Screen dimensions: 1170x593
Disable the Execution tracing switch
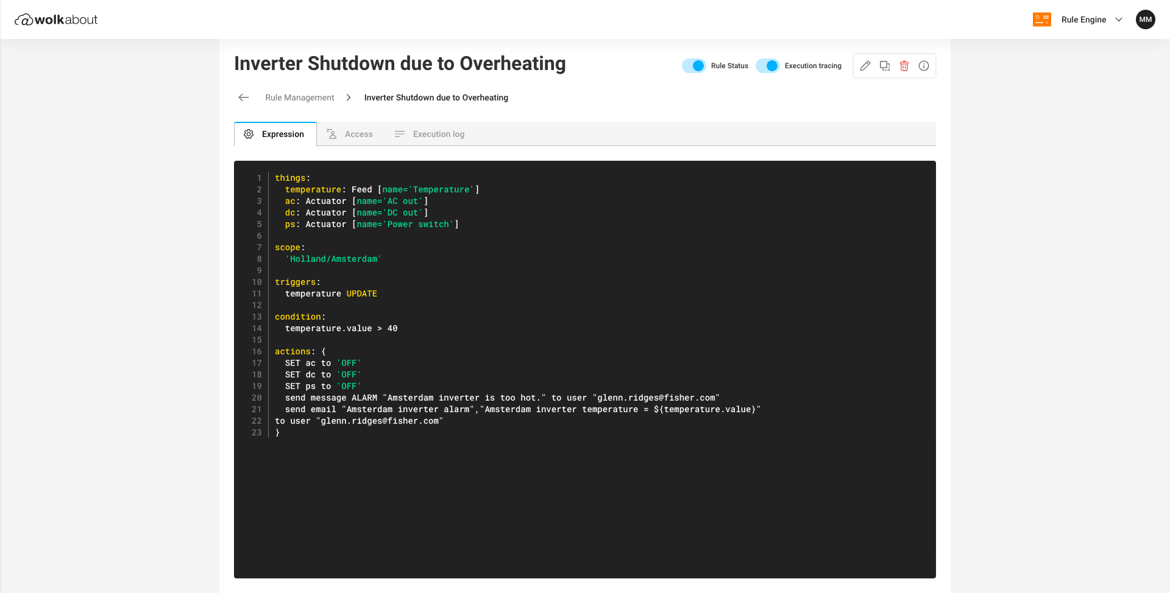[x=767, y=66]
